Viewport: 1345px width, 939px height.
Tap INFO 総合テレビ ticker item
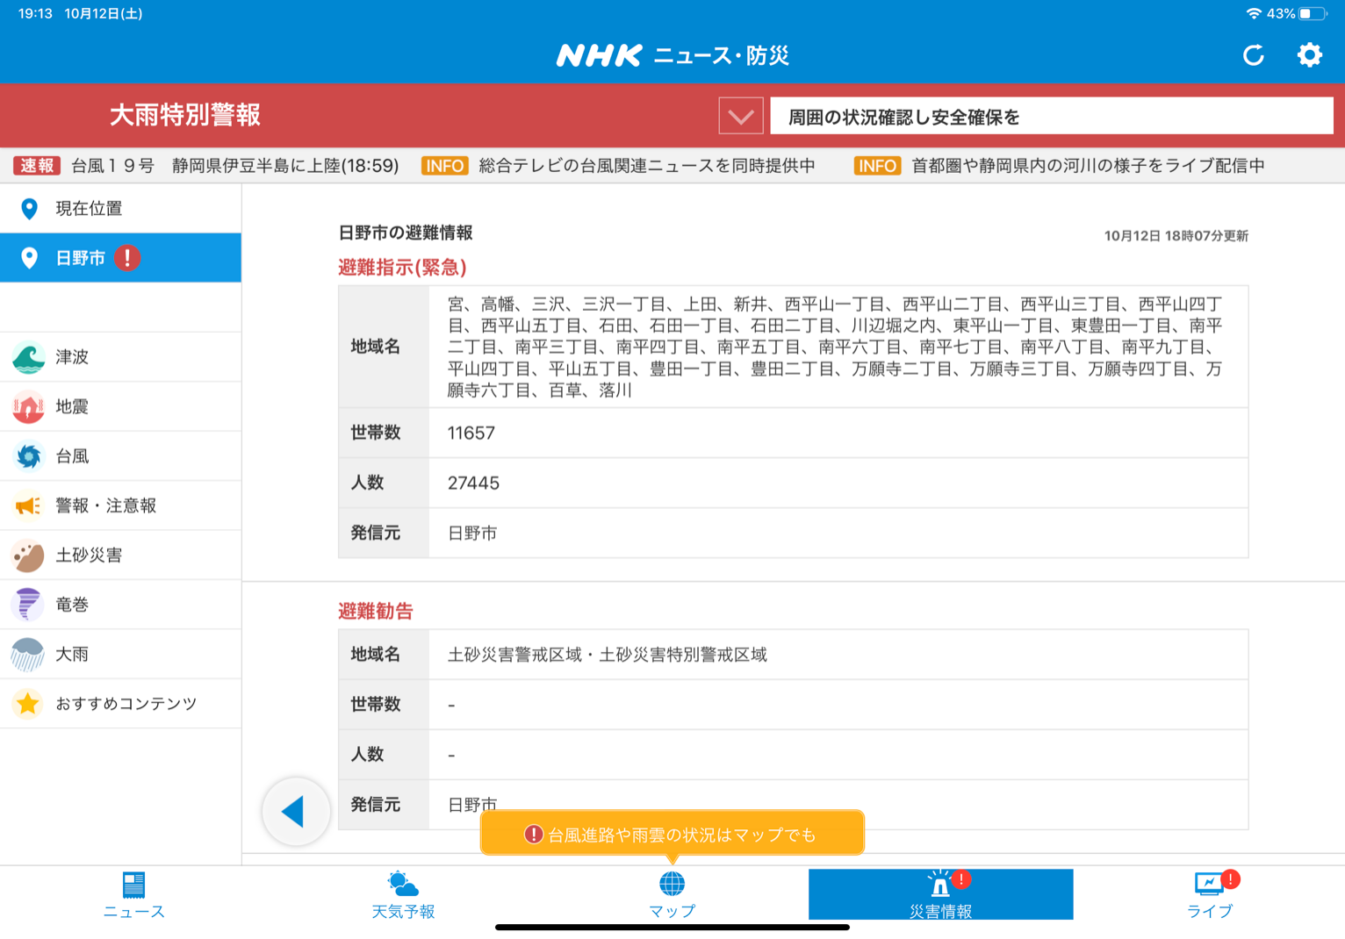(x=618, y=166)
